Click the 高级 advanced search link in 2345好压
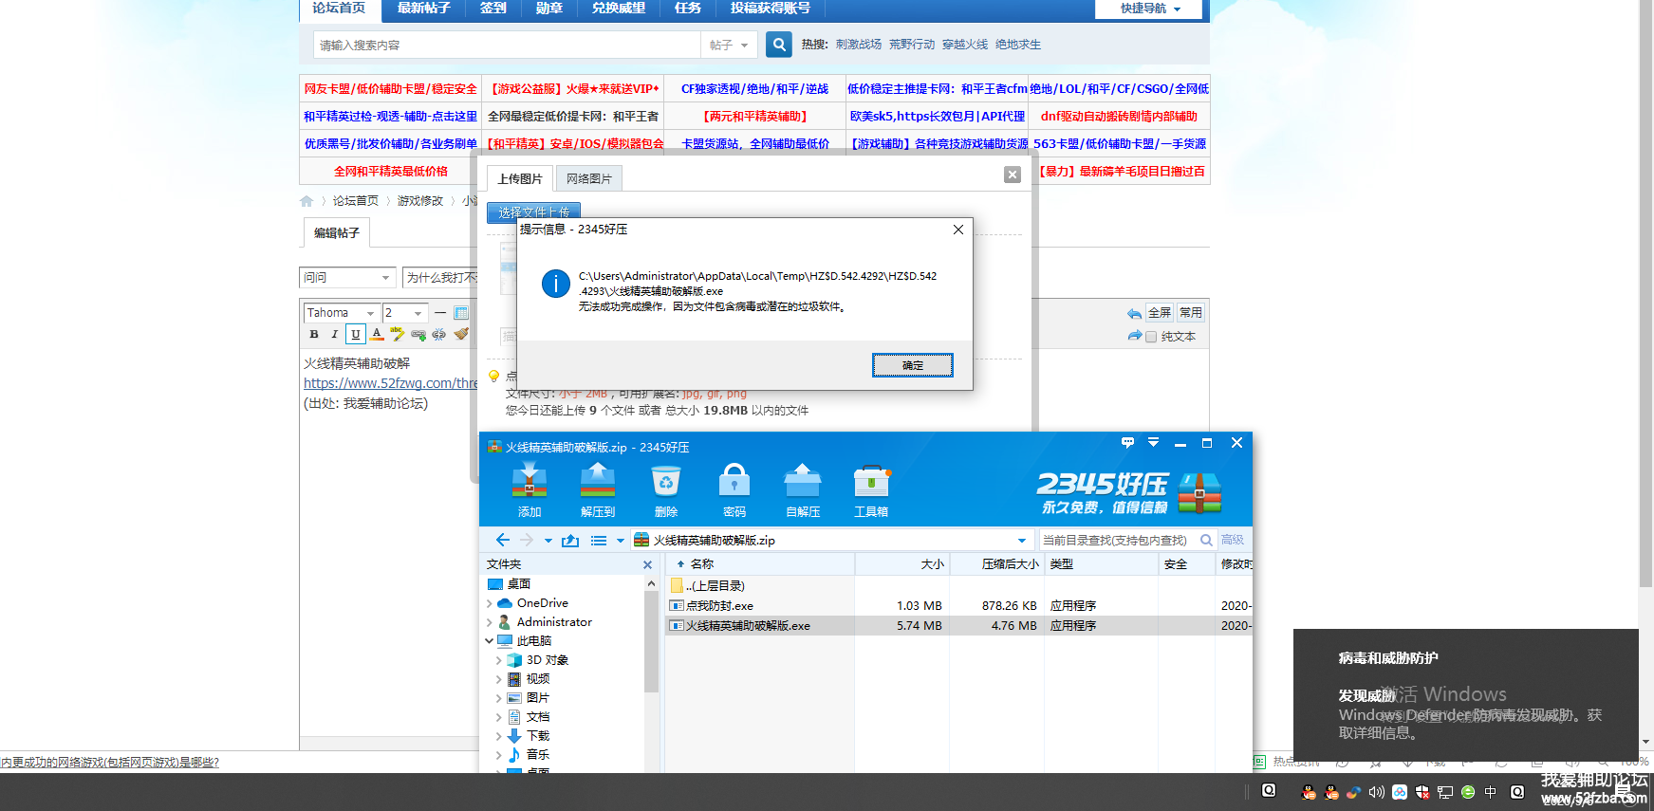Screen dimensions: 1654x811 1233,540
